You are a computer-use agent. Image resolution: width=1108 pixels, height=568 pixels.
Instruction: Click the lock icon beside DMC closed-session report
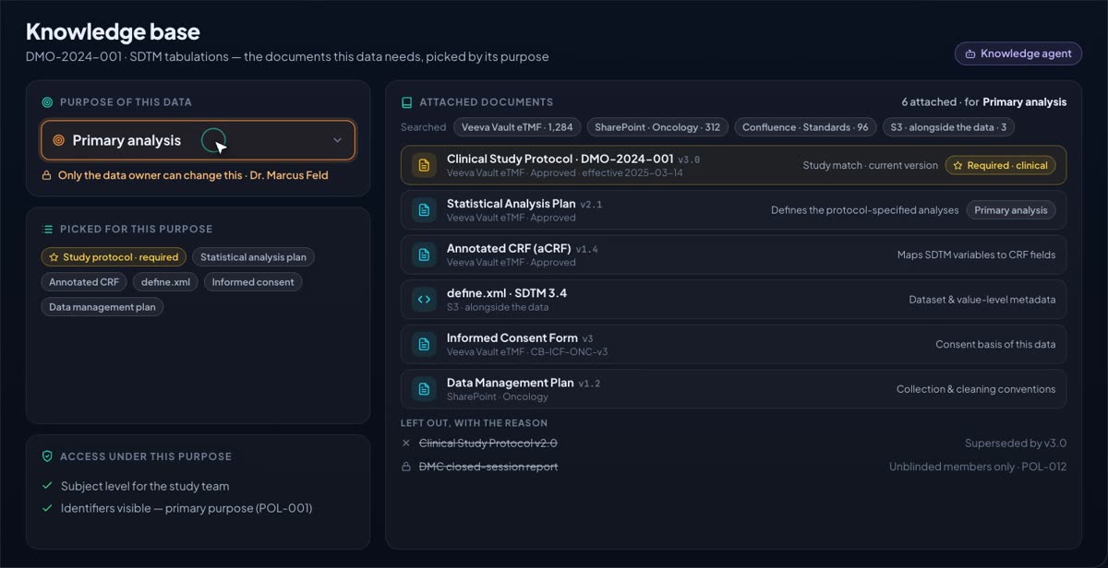pyautogui.click(x=406, y=467)
